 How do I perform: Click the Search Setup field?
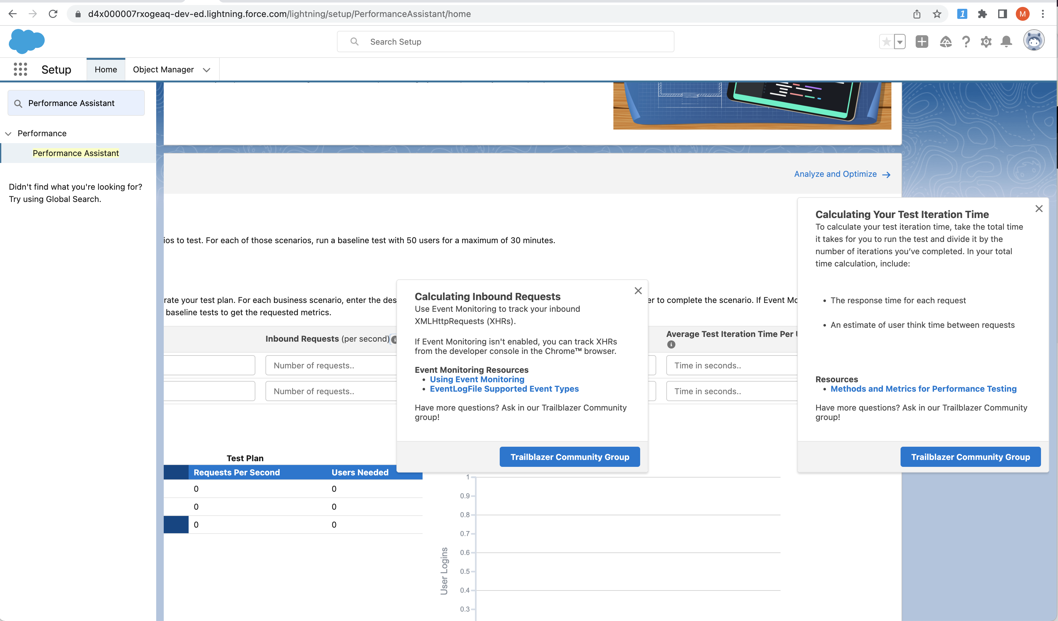pos(505,42)
